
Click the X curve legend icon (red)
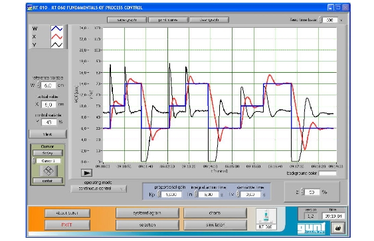click(x=56, y=36)
